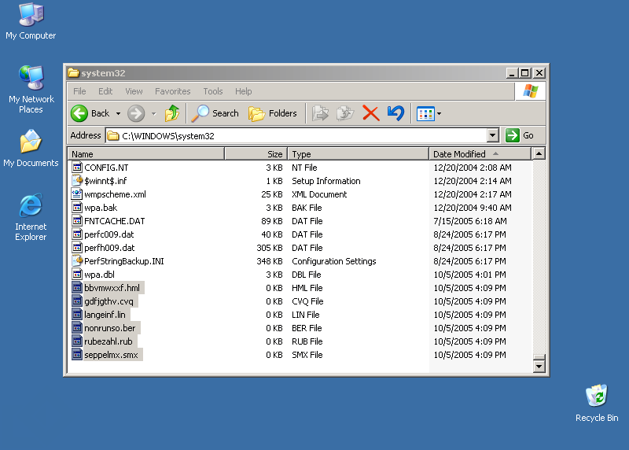
Task: Click the system32 title bar folder icon
Action: (73, 72)
